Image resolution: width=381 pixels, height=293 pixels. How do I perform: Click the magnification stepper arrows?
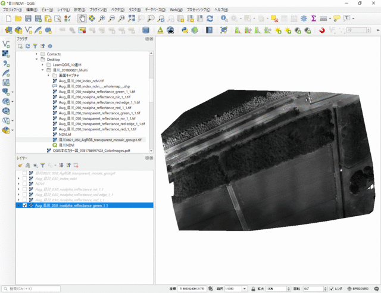coord(289,289)
